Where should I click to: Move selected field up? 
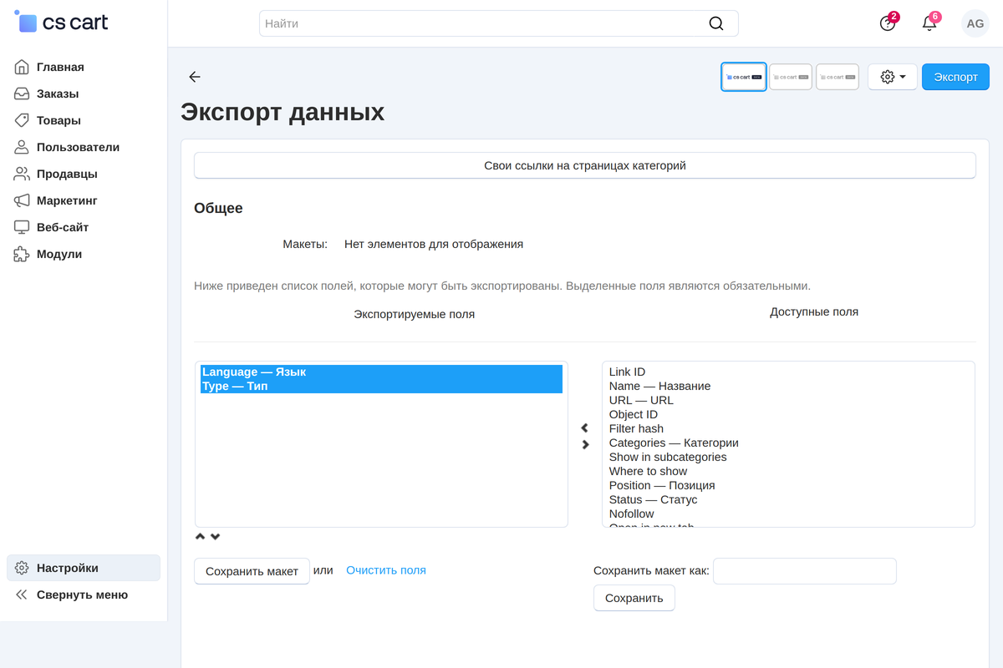pos(200,537)
